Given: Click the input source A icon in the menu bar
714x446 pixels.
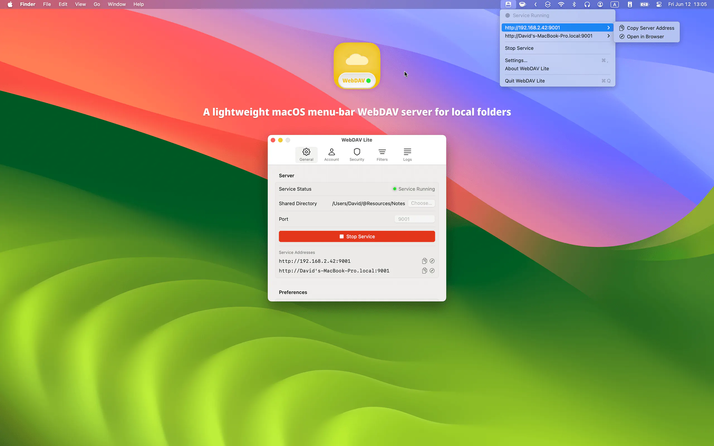Looking at the screenshot, I should coord(615,4).
